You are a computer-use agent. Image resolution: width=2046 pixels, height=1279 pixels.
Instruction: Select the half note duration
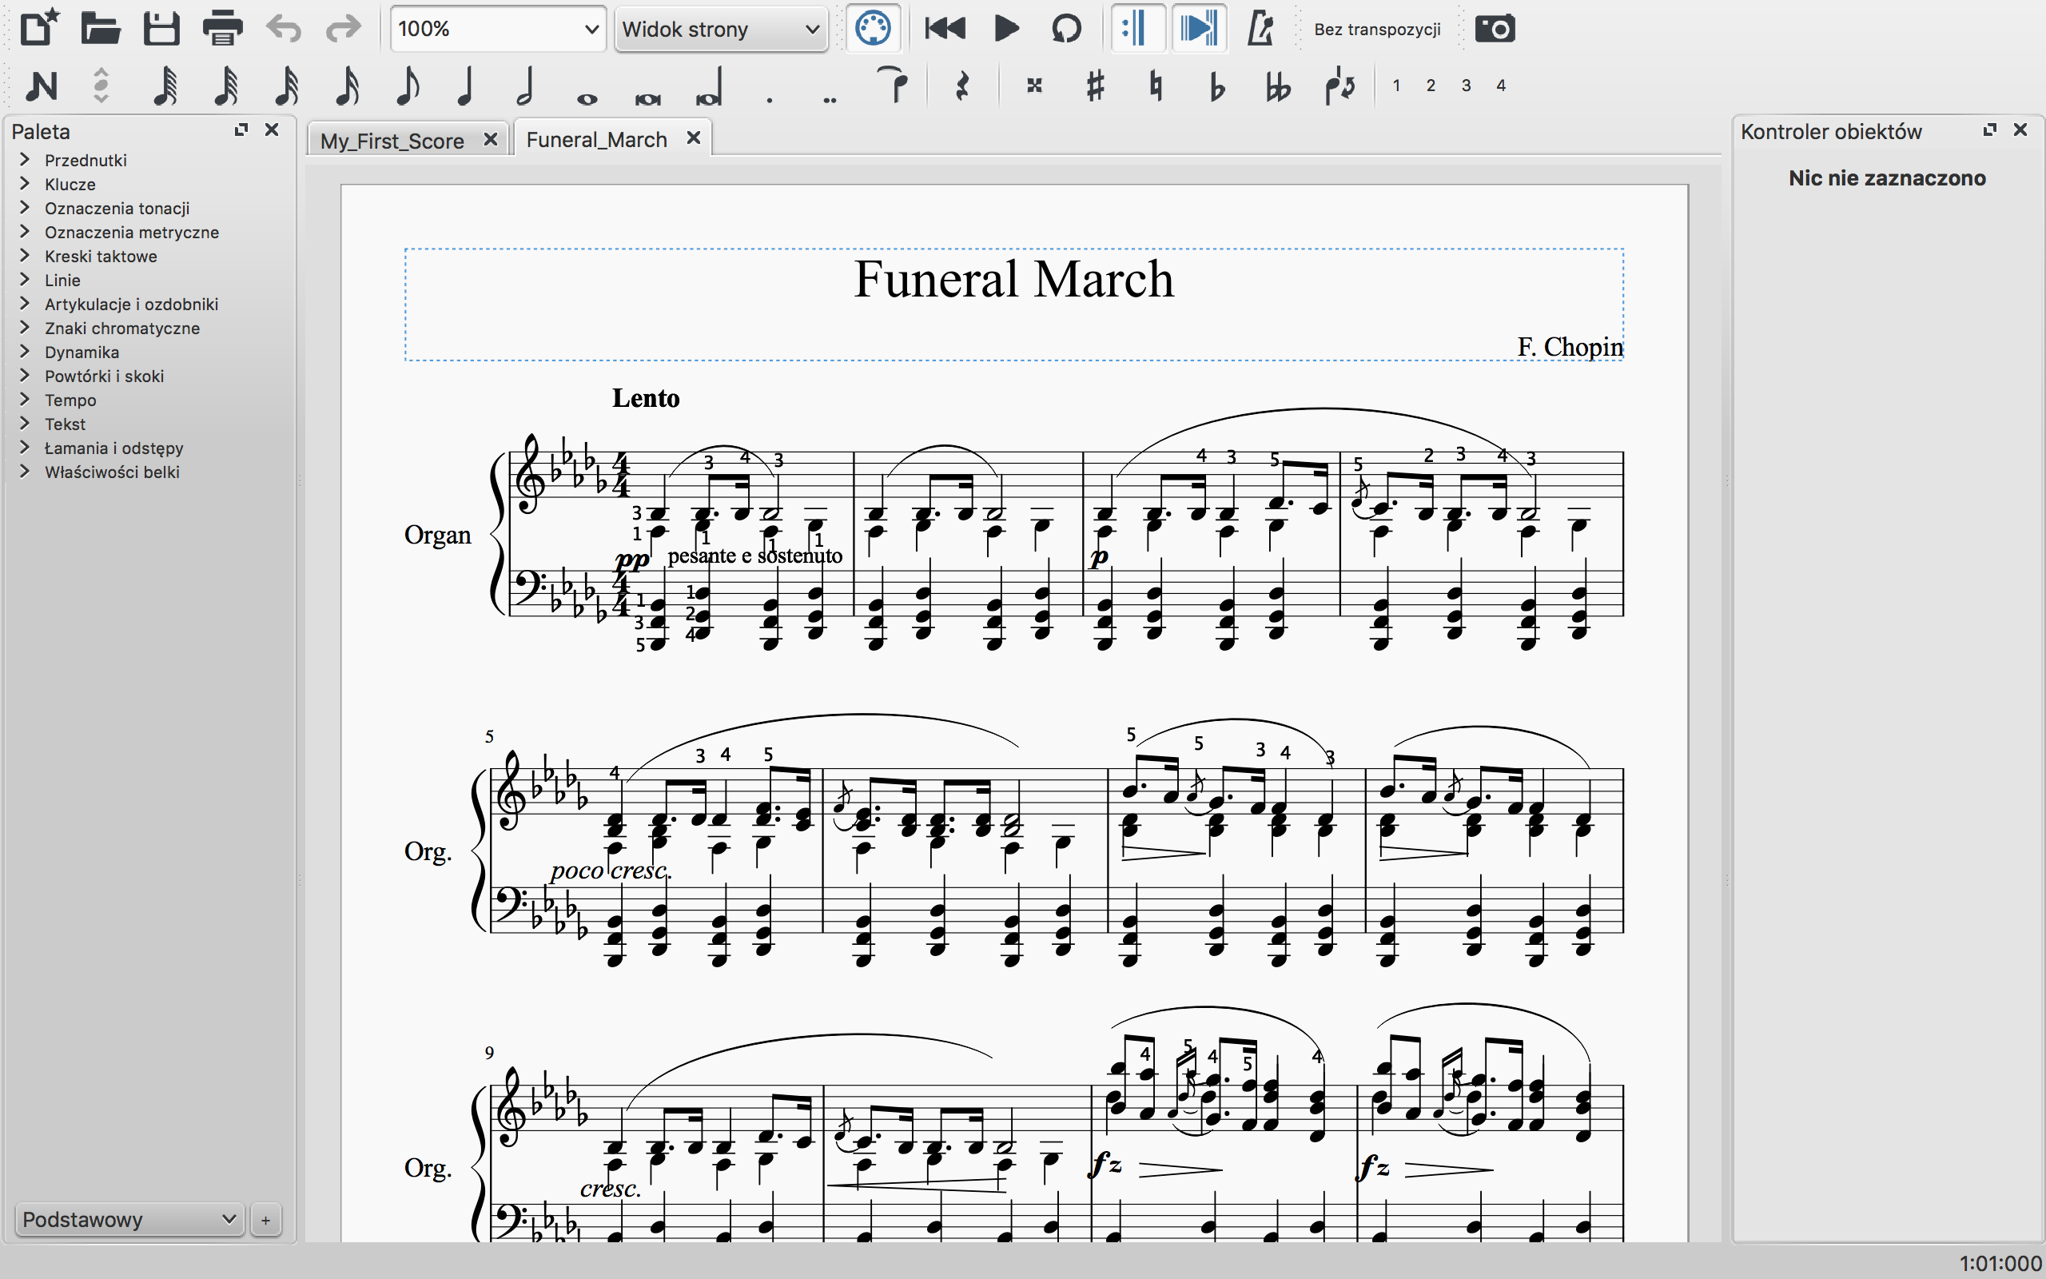click(x=525, y=86)
